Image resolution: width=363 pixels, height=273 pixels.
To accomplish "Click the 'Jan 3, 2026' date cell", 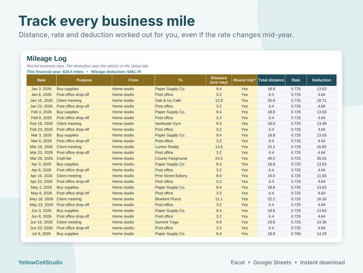I will pyautogui.click(x=42, y=89).
